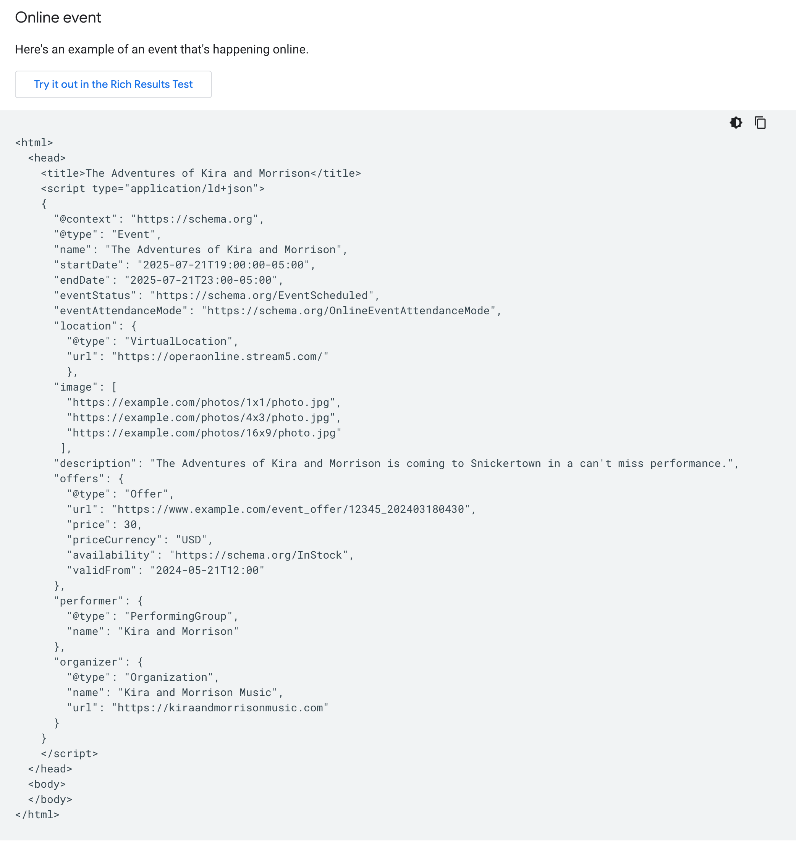Viewport: 796px width, 853px height.
Task: Click the operaonline.stream5.com URL in code
Action: point(220,357)
